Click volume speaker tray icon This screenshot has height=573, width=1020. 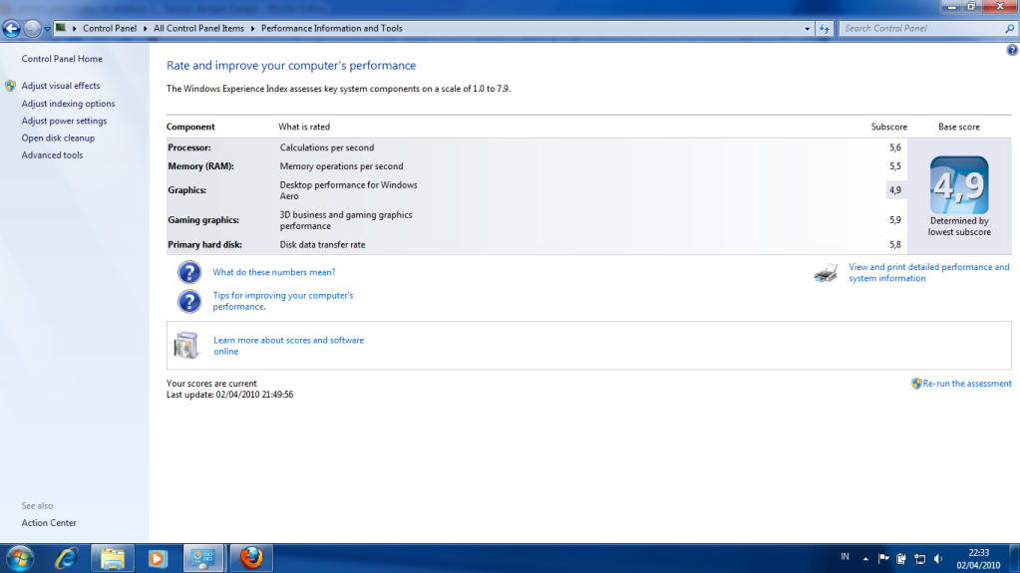[938, 559]
